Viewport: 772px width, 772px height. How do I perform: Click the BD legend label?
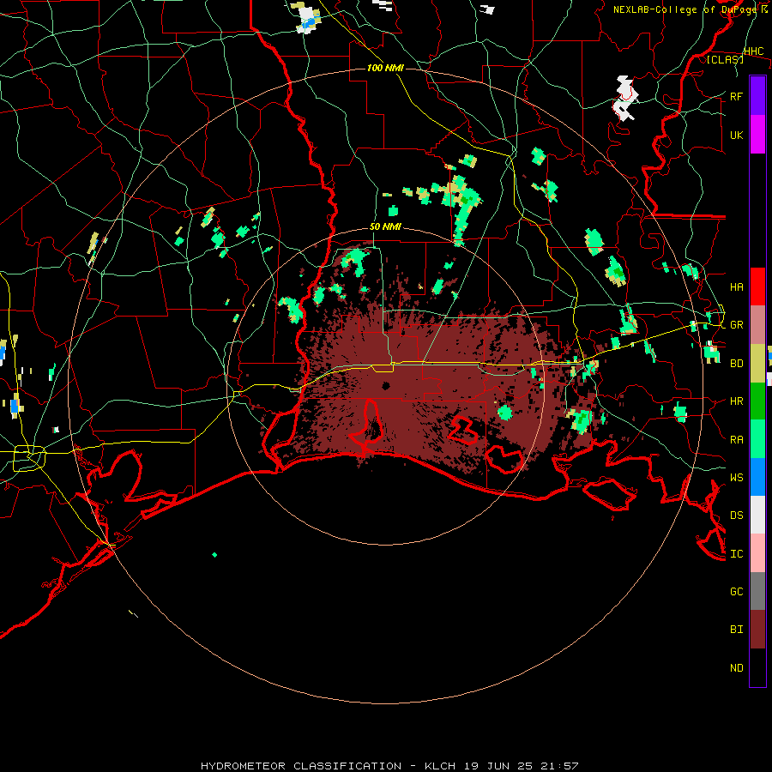click(x=736, y=364)
